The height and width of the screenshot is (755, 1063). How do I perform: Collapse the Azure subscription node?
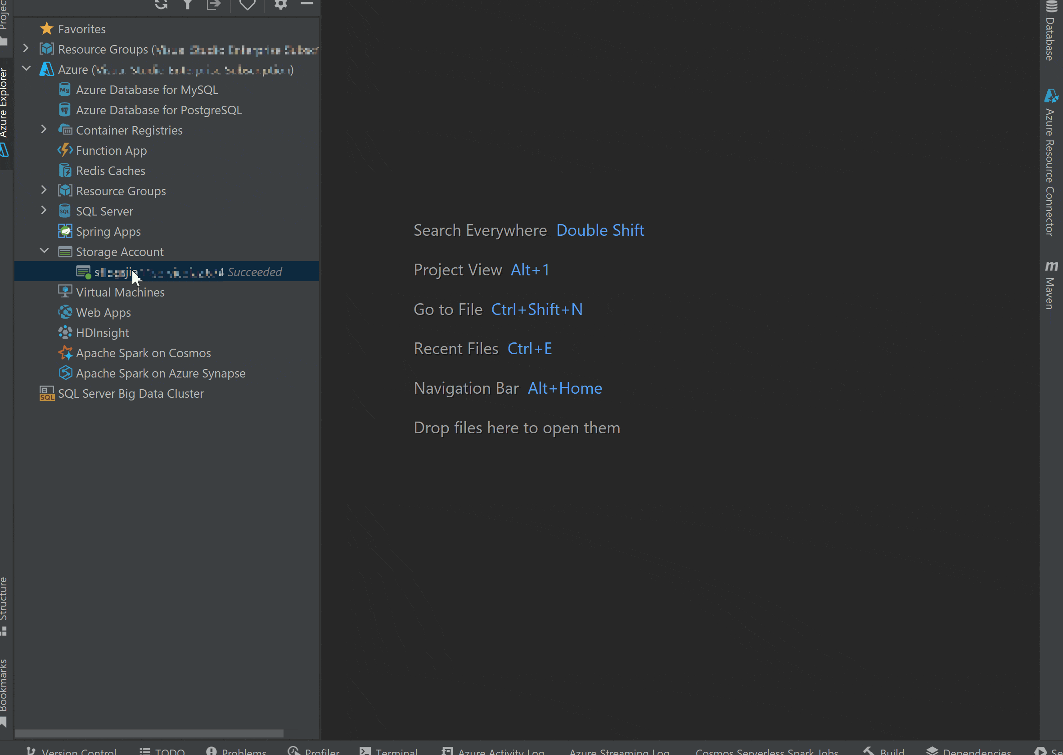(x=26, y=69)
